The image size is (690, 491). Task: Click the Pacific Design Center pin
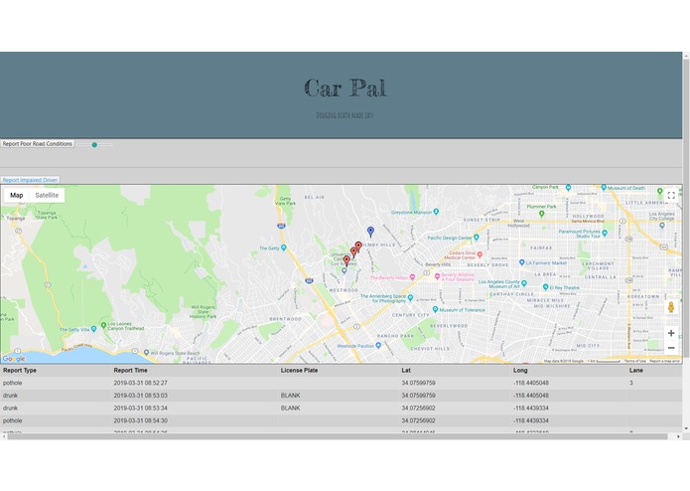point(477,238)
